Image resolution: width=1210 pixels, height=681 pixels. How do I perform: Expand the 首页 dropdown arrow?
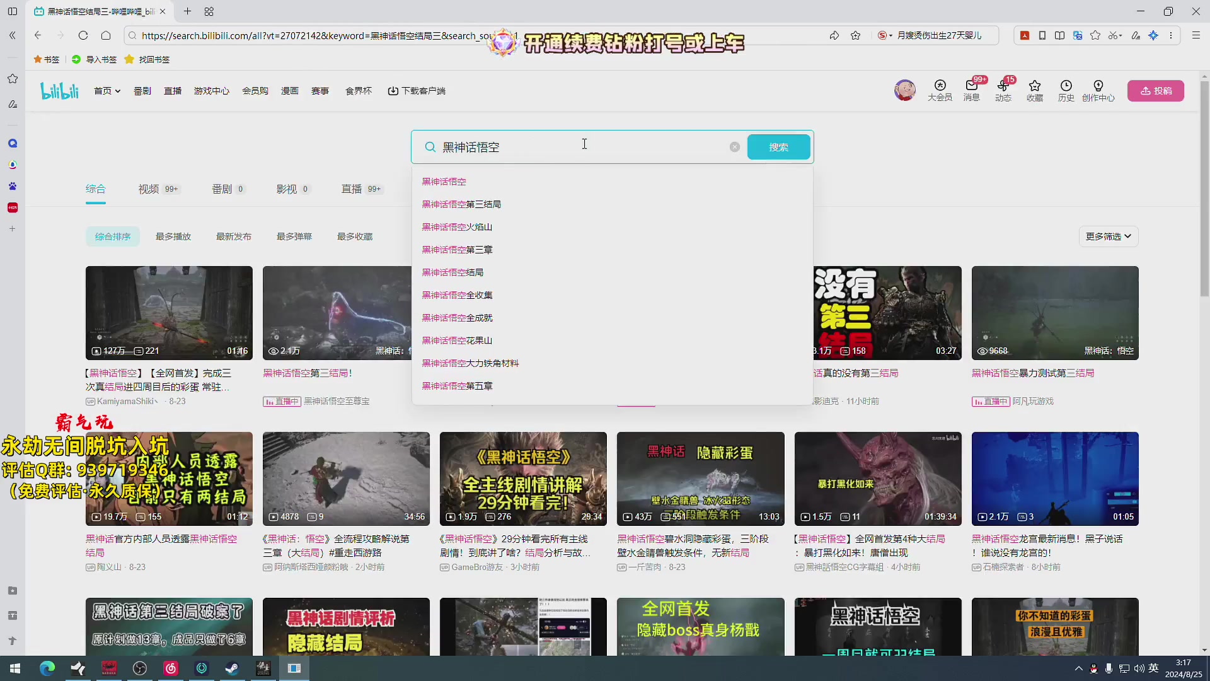[x=118, y=91]
